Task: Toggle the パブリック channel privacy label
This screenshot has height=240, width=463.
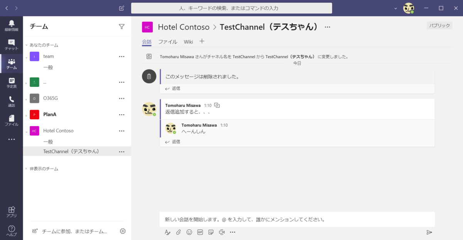Action: (439, 25)
